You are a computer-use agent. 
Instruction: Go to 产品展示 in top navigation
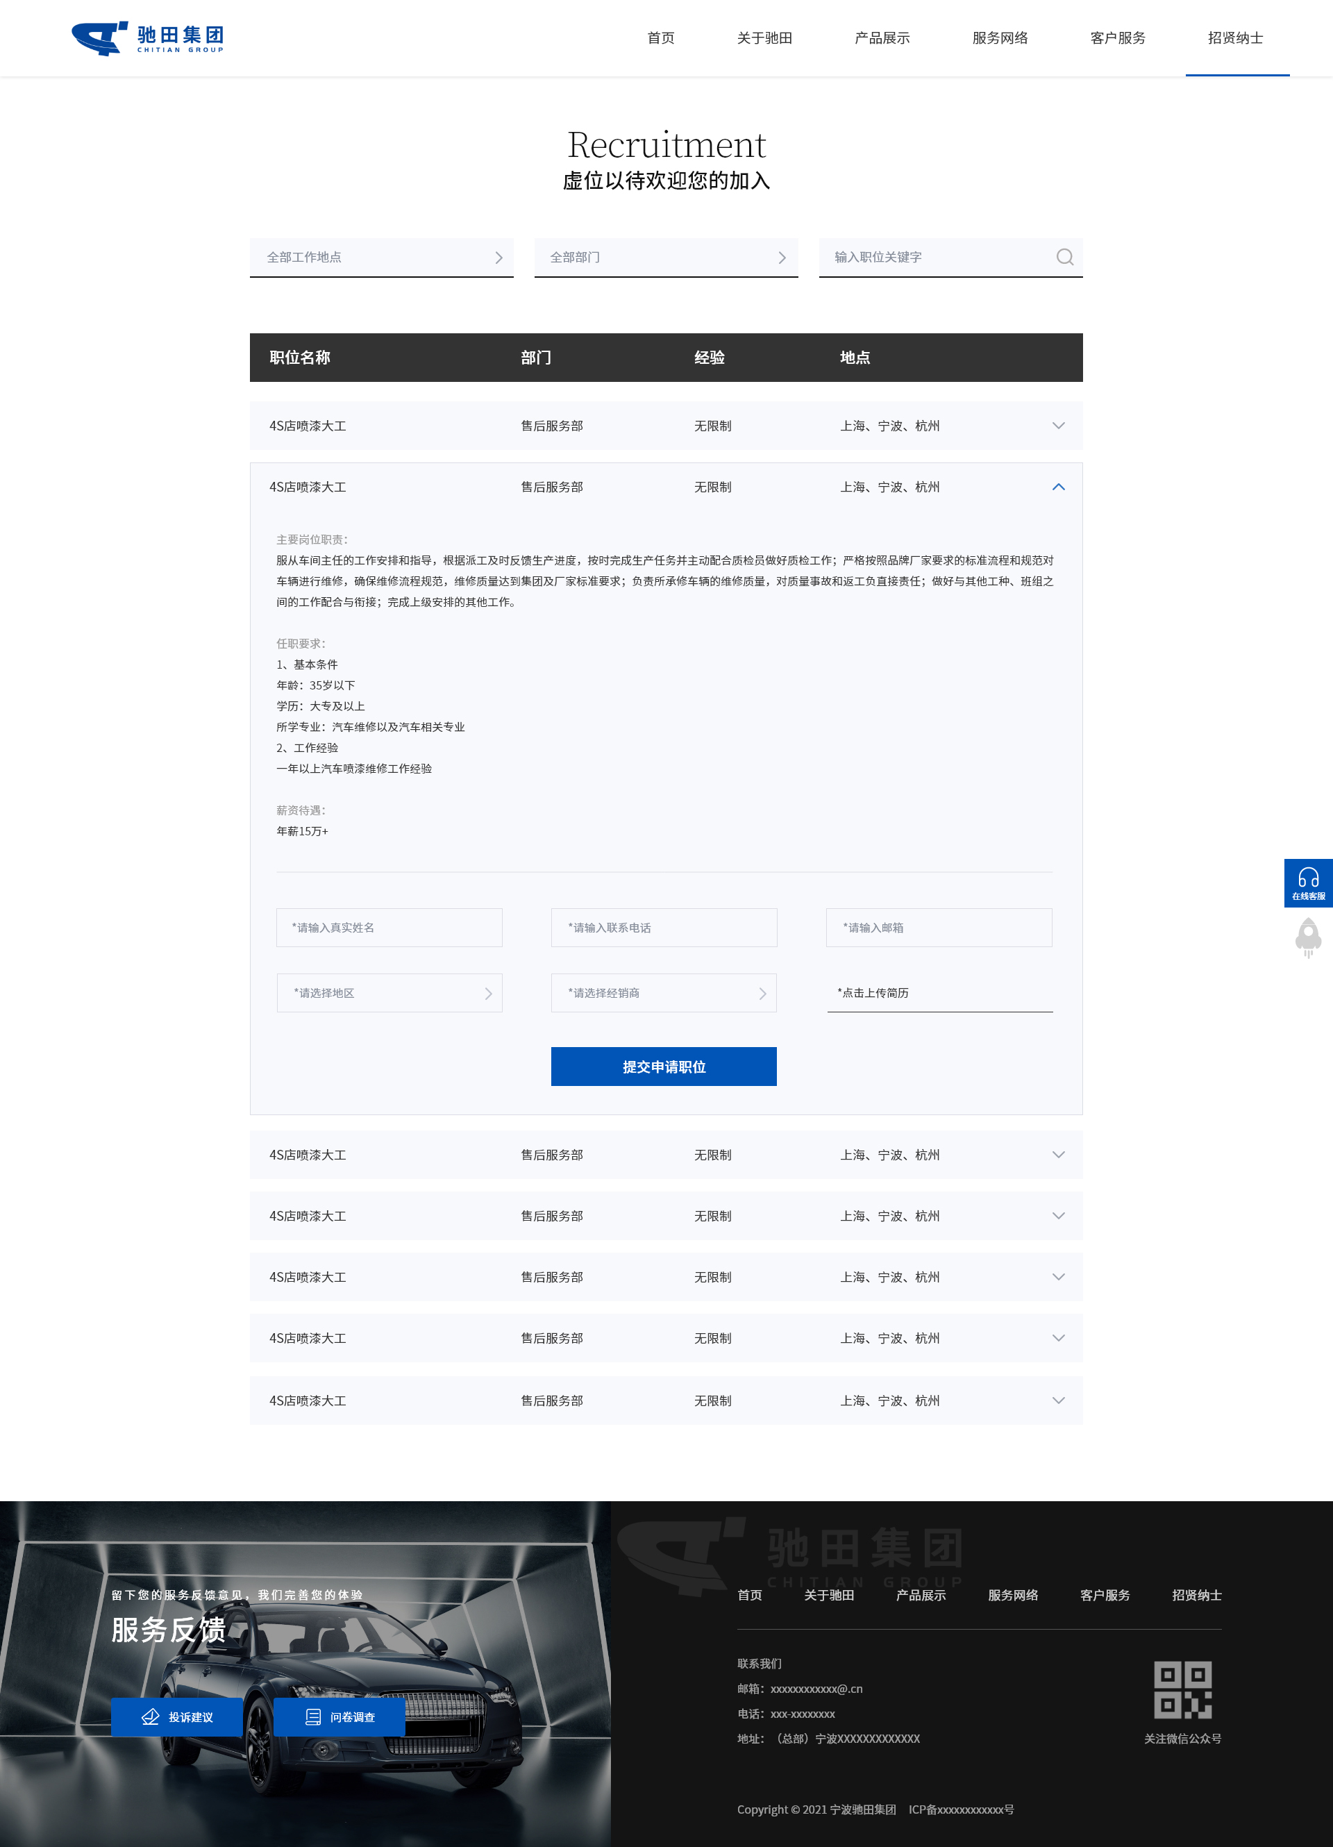pyautogui.click(x=882, y=38)
